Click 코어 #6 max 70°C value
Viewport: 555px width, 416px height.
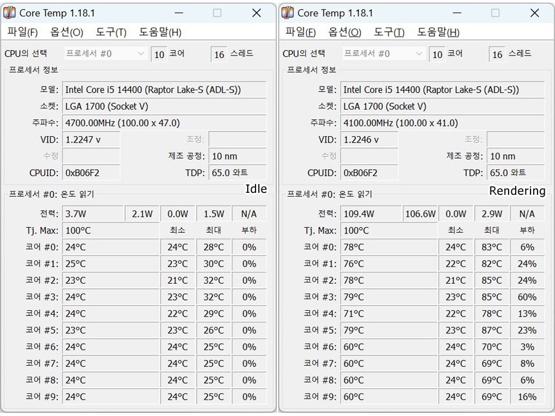(492, 347)
